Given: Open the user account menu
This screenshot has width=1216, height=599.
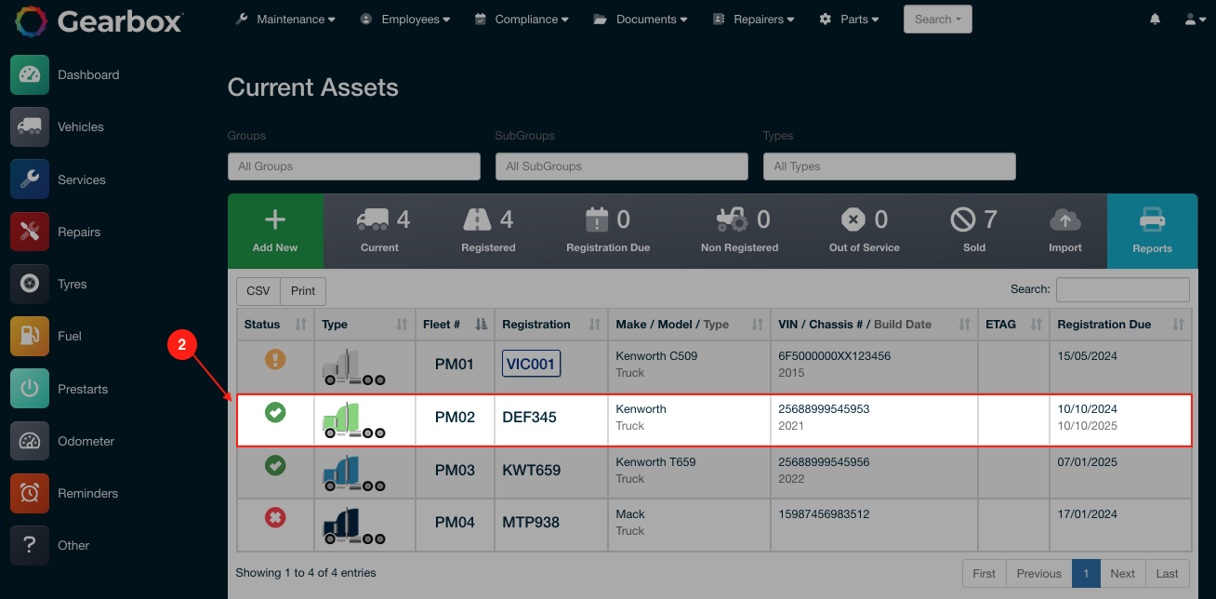Looking at the screenshot, I should coord(1195,19).
